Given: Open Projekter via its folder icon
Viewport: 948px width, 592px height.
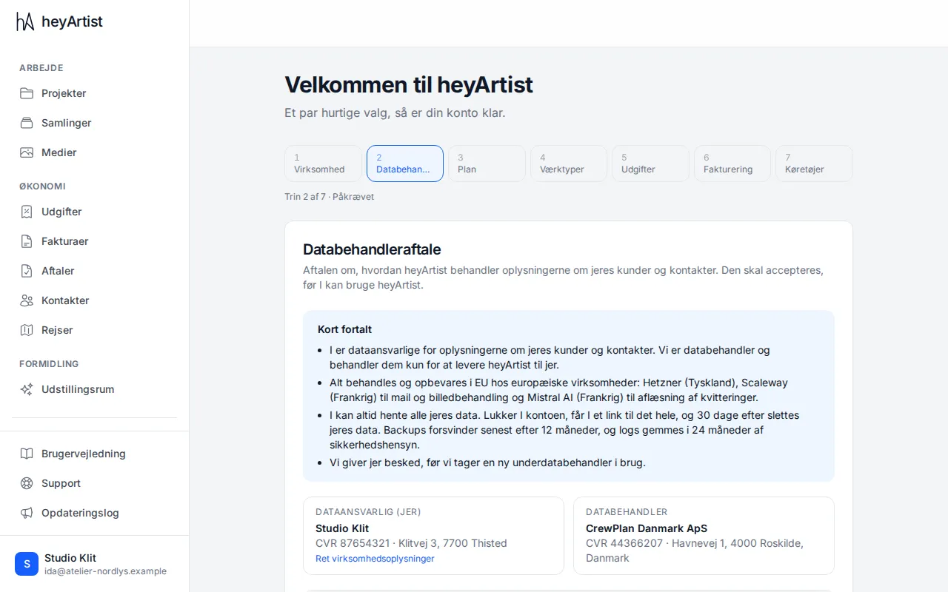Looking at the screenshot, I should click(27, 93).
